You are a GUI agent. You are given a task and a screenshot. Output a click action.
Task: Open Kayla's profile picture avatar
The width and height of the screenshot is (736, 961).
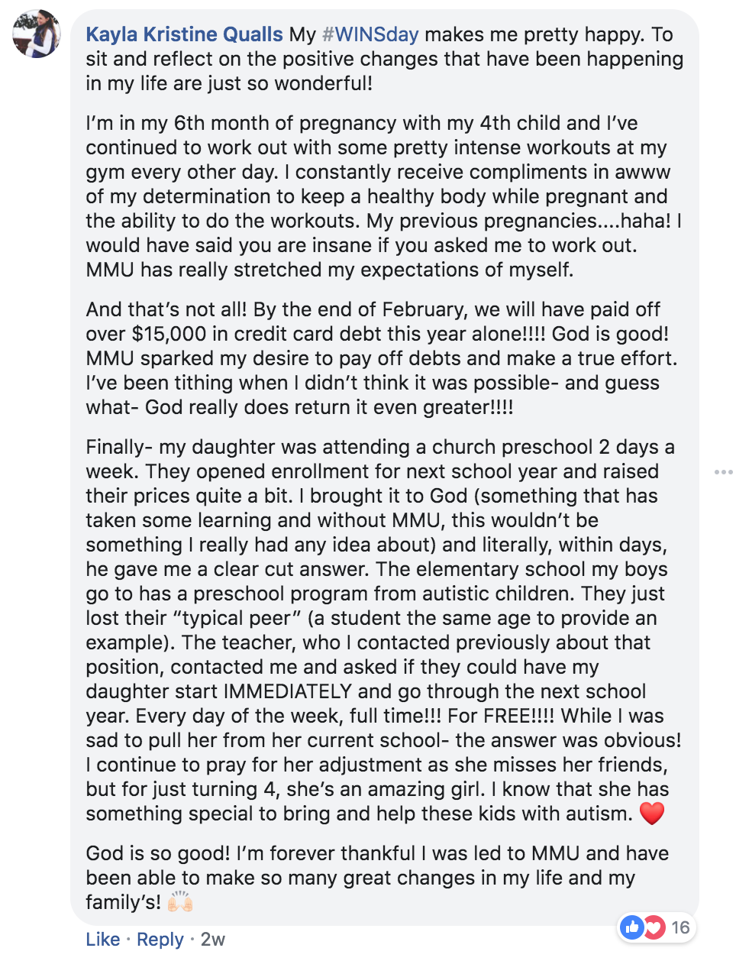click(36, 34)
